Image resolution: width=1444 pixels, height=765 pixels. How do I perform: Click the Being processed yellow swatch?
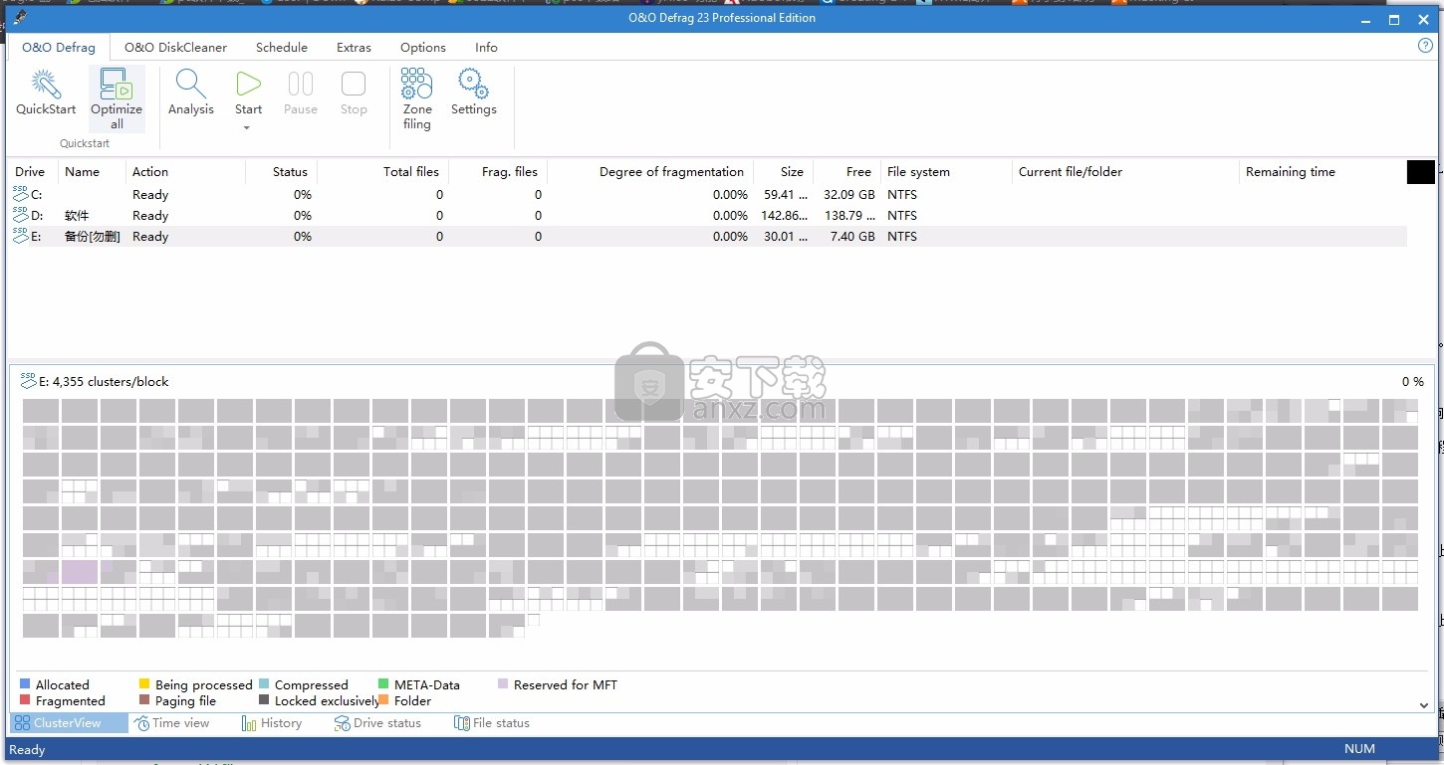coord(144,684)
